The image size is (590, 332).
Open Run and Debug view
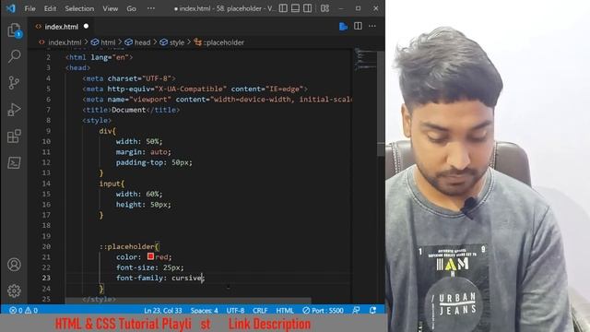pyautogui.click(x=14, y=110)
